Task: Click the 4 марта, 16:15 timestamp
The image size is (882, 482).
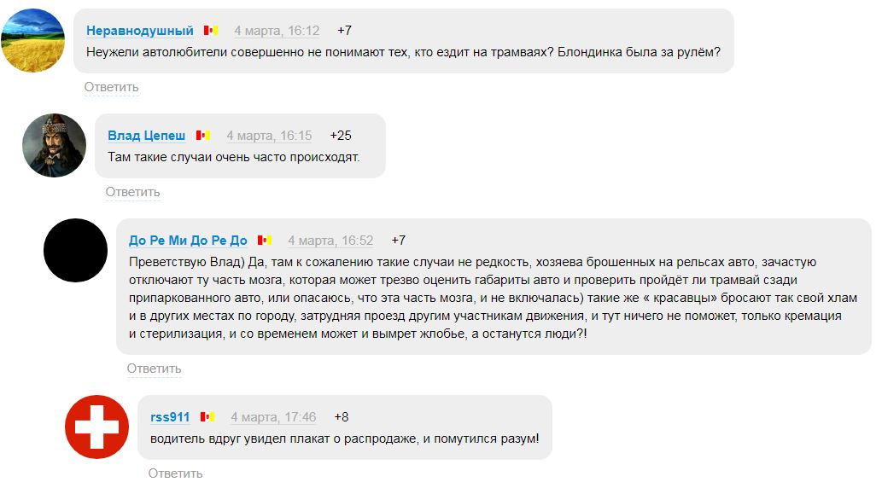Action: 269,136
